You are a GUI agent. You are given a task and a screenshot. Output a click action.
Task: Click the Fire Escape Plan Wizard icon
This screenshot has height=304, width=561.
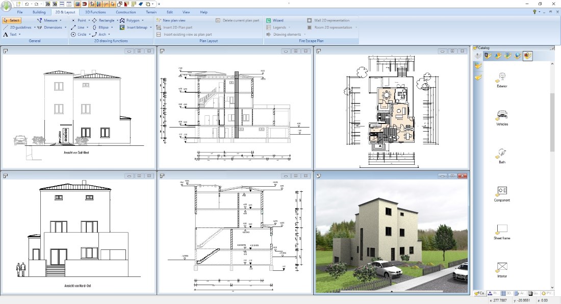(268, 20)
